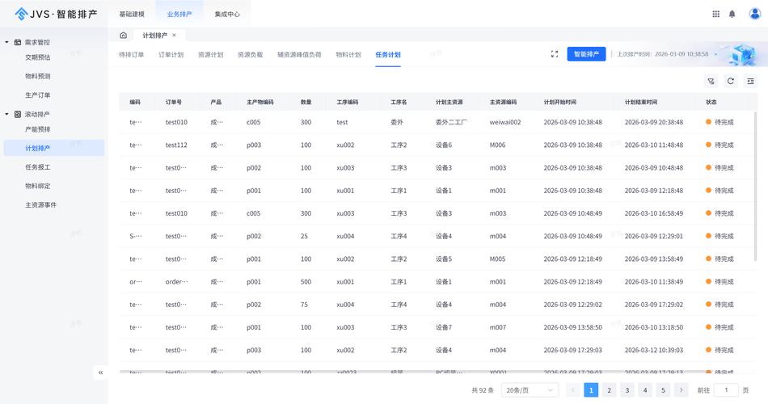
Task: Open the table filter icon
Action: click(711, 82)
